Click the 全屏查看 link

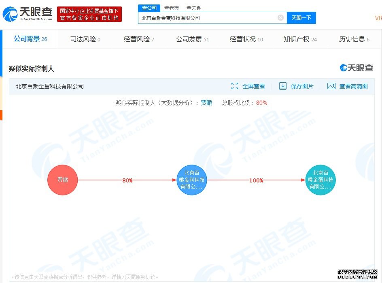[x=254, y=86]
